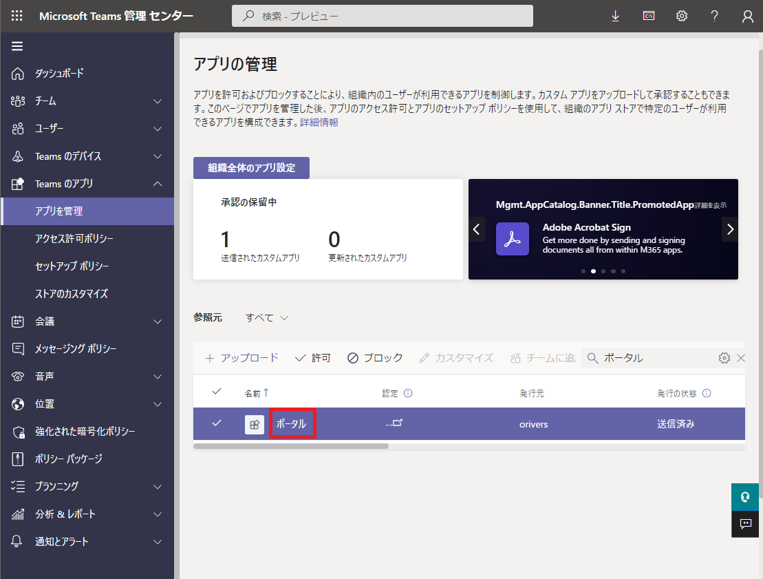Screen dimensions: 763x579
Task: Click the help question mark icon
Action: pos(715,16)
